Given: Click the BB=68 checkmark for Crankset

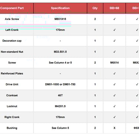Looking at the screenshot, I should pyautogui.click(x=115, y=95).
